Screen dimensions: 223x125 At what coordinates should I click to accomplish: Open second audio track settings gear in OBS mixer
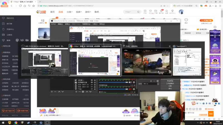click(134, 89)
